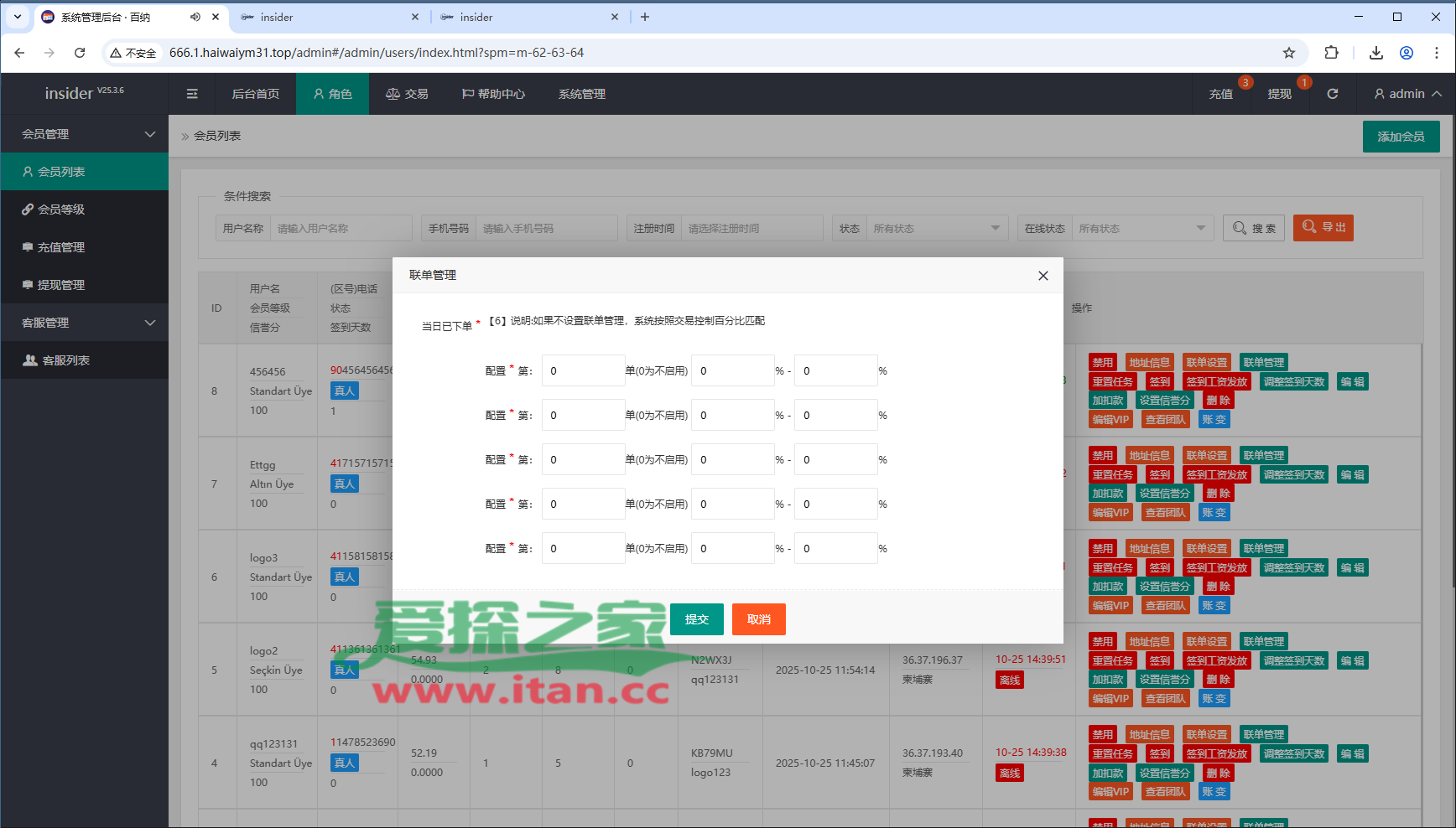This screenshot has height=828, width=1456.
Task: Bookmark this page with star icon
Action: coord(1288,53)
